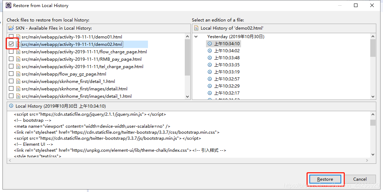Click the sknhome_first/detail_1.html file icon
Viewport: 383px width, 192px height.
point(18,81)
